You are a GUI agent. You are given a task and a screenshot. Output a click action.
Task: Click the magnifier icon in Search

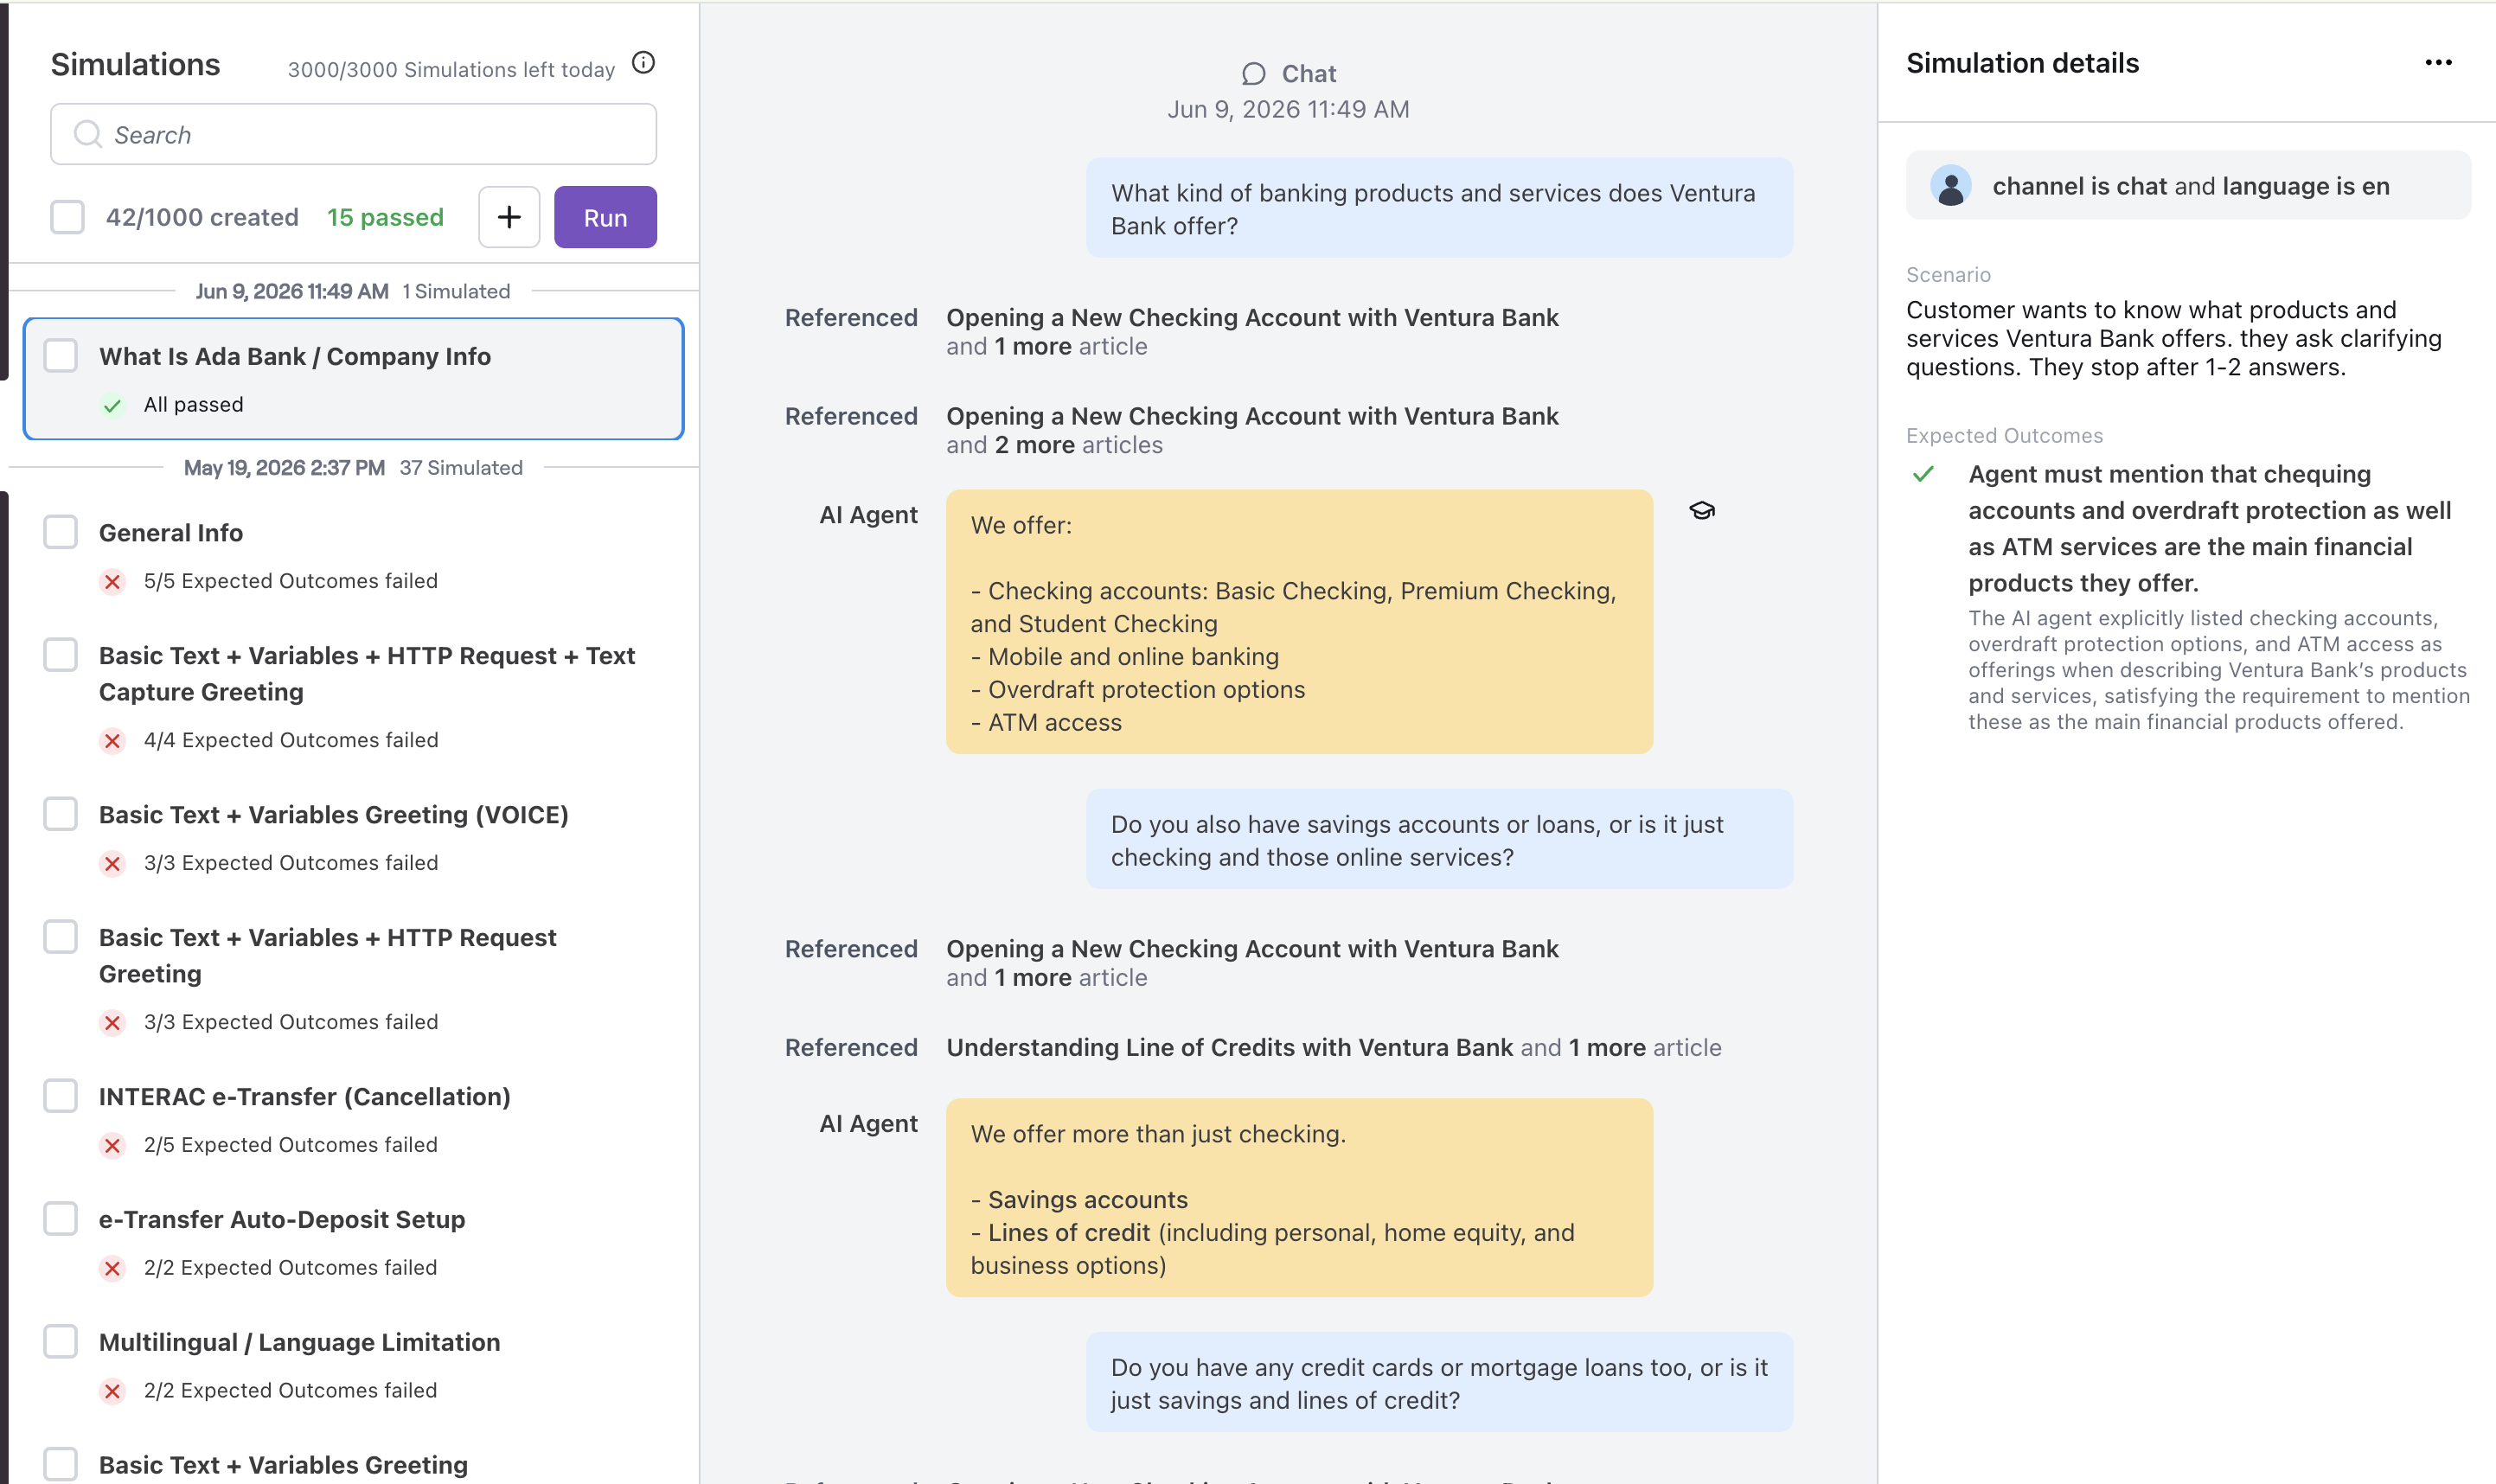pos(88,134)
